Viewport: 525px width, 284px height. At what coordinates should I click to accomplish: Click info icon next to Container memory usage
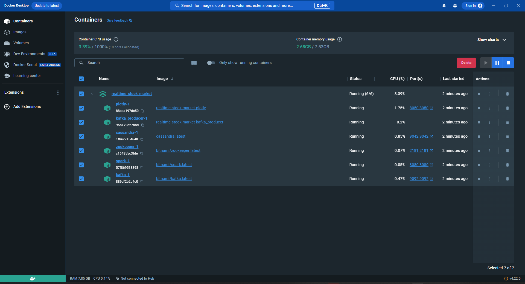pyautogui.click(x=340, y=39)
